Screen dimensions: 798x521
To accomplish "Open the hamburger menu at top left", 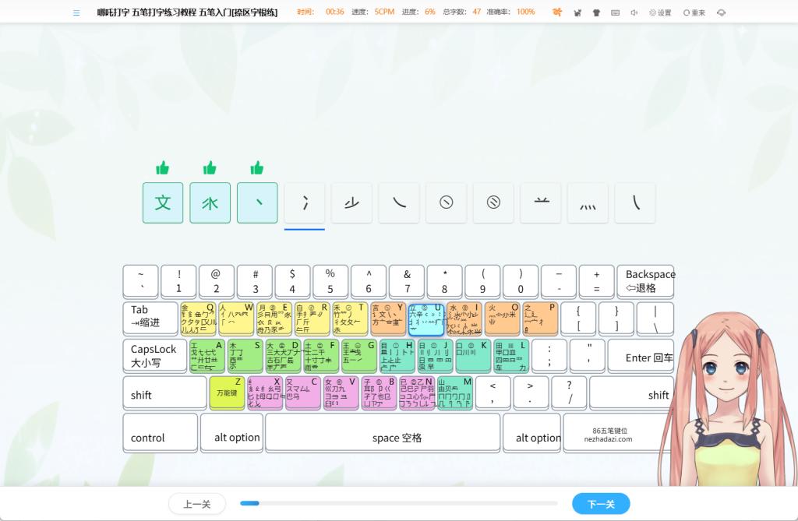I will pyautogui.click(x=76, y=12).
